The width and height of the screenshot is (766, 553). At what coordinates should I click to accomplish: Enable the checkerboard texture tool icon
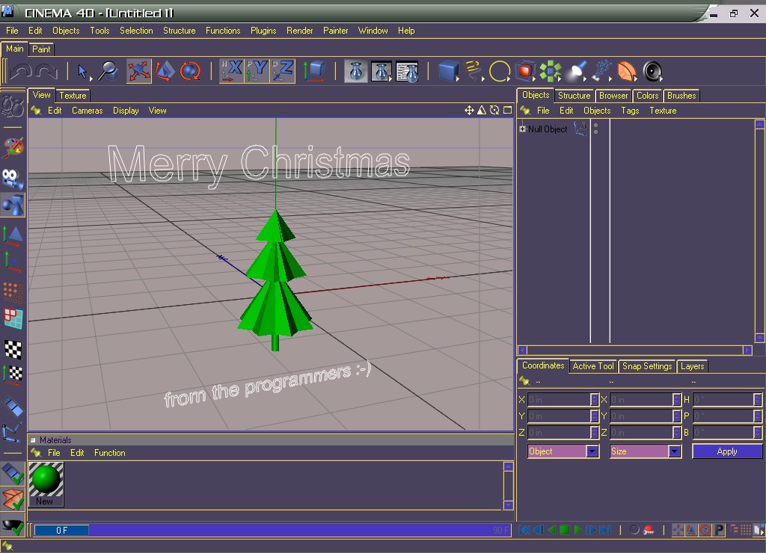(x=13, y=350)
